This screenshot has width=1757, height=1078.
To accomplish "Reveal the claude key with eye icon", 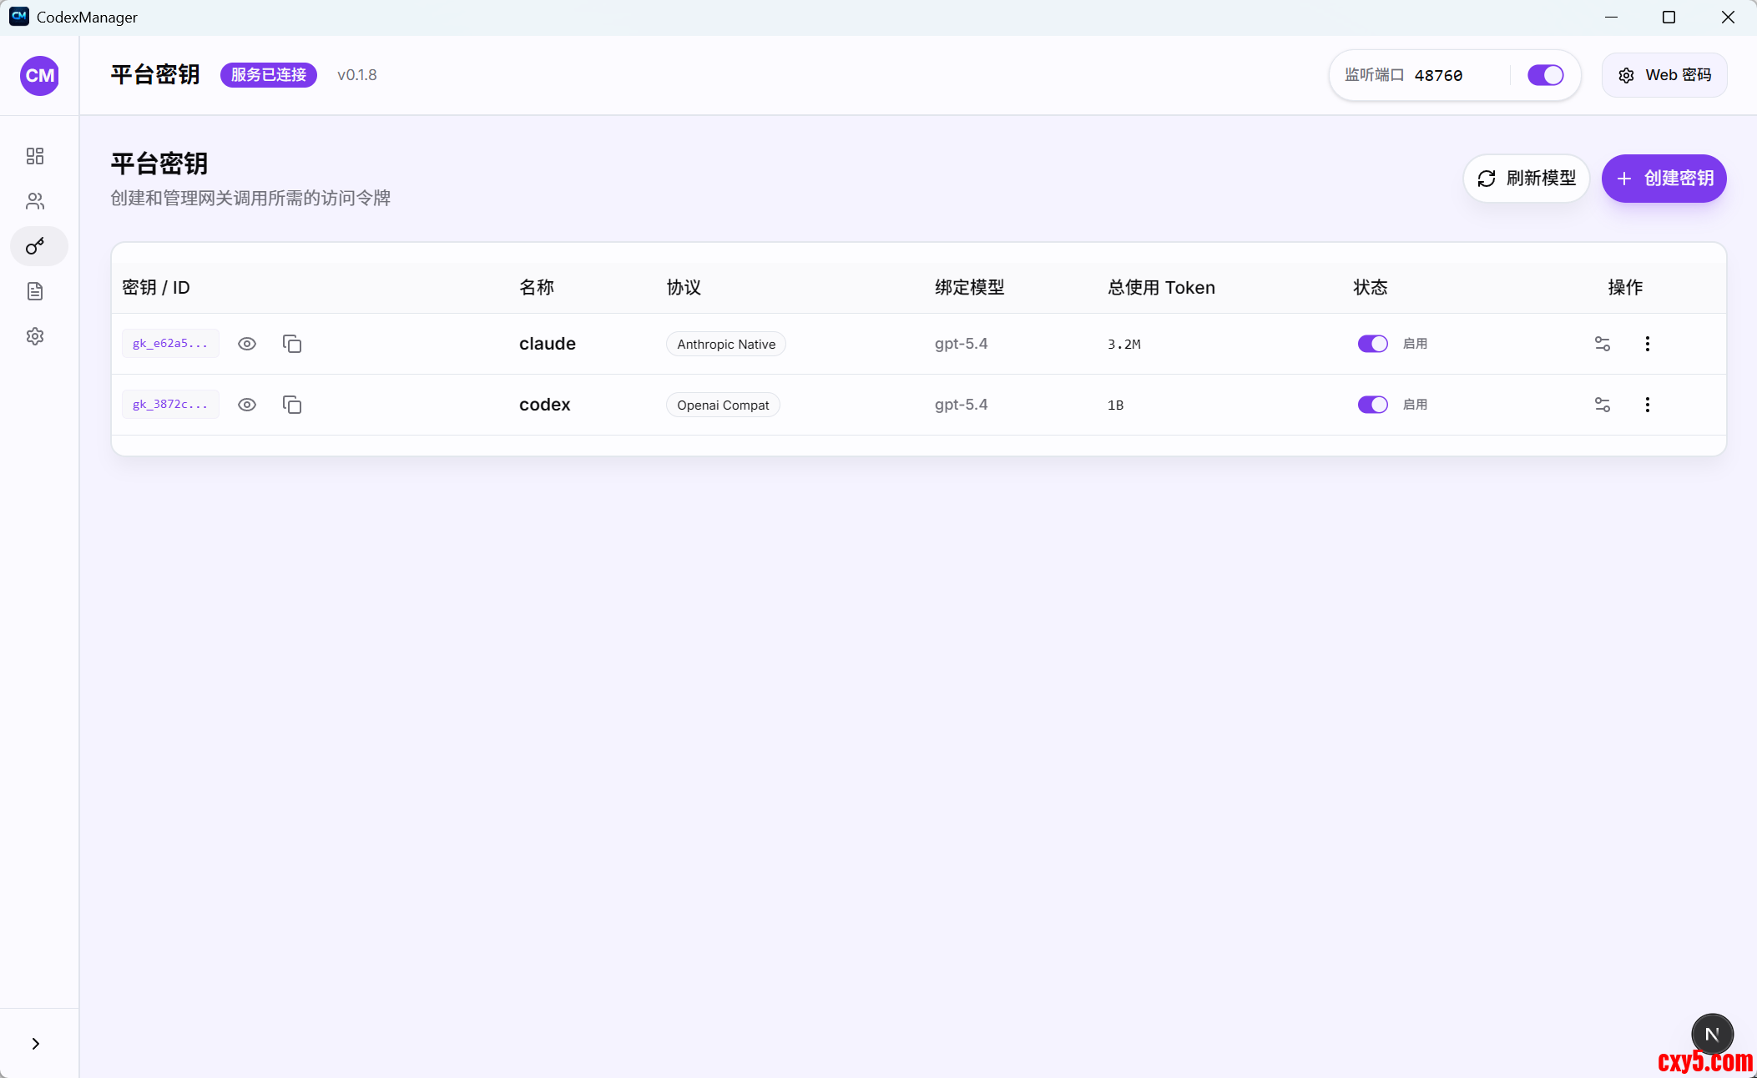I will point(247,344).
